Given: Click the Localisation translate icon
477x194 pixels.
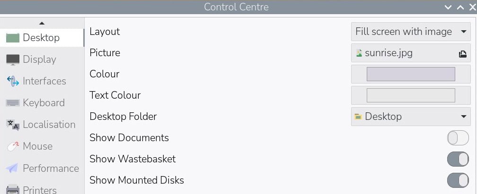Looking at the screenshot, I should (x=13, y=125).
